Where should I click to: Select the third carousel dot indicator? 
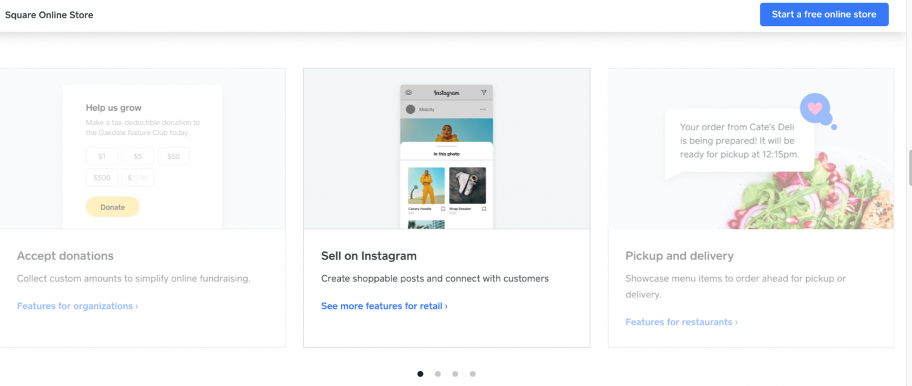coord(455,374)
